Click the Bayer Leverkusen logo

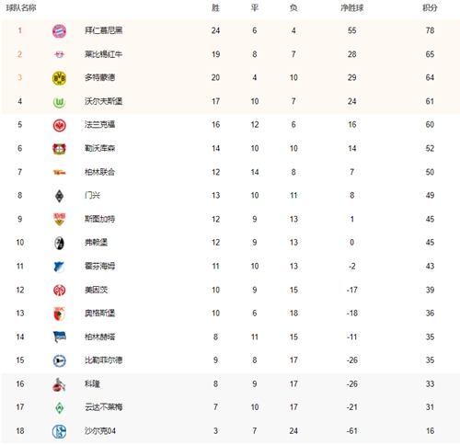coord(59,149)
